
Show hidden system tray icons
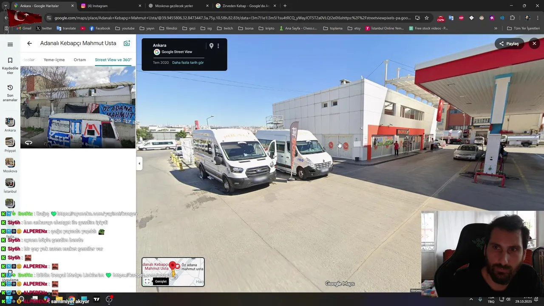471,299
